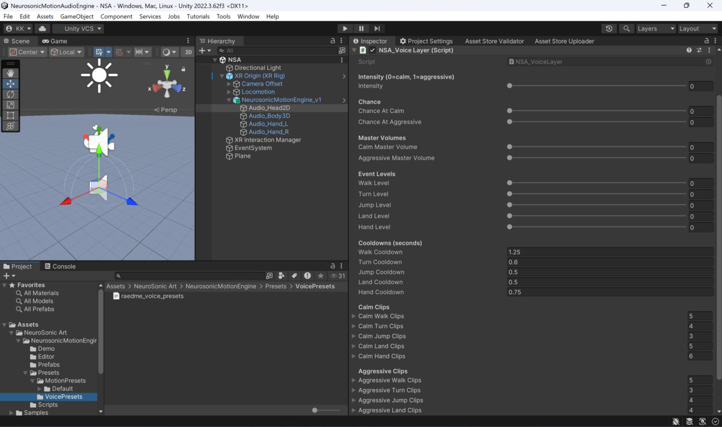This screenshot has height=427, width=722.
Task: Select the Move tool in the Scene toolbar
Action: [10, 84]
